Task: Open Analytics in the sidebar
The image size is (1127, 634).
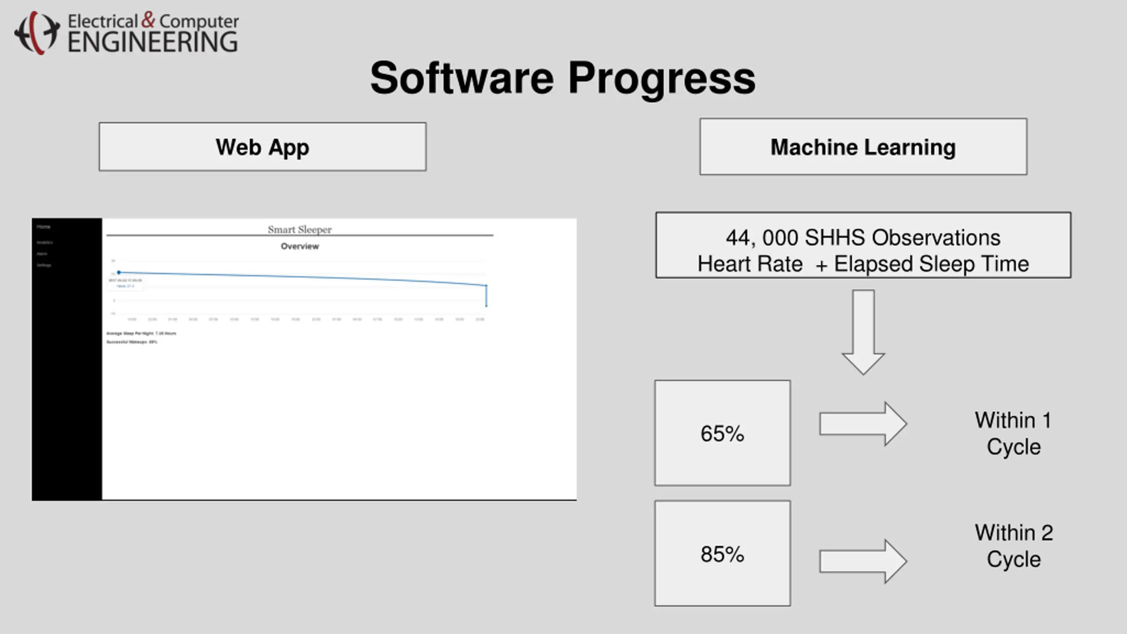Action: 44,243
